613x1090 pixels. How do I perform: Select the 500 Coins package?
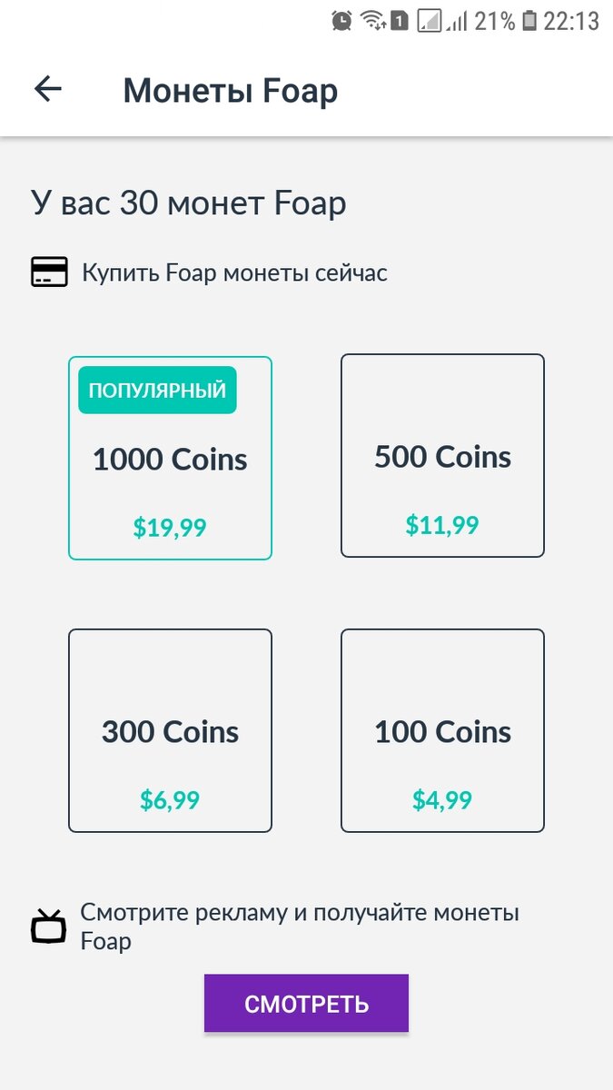coord(442,454)
